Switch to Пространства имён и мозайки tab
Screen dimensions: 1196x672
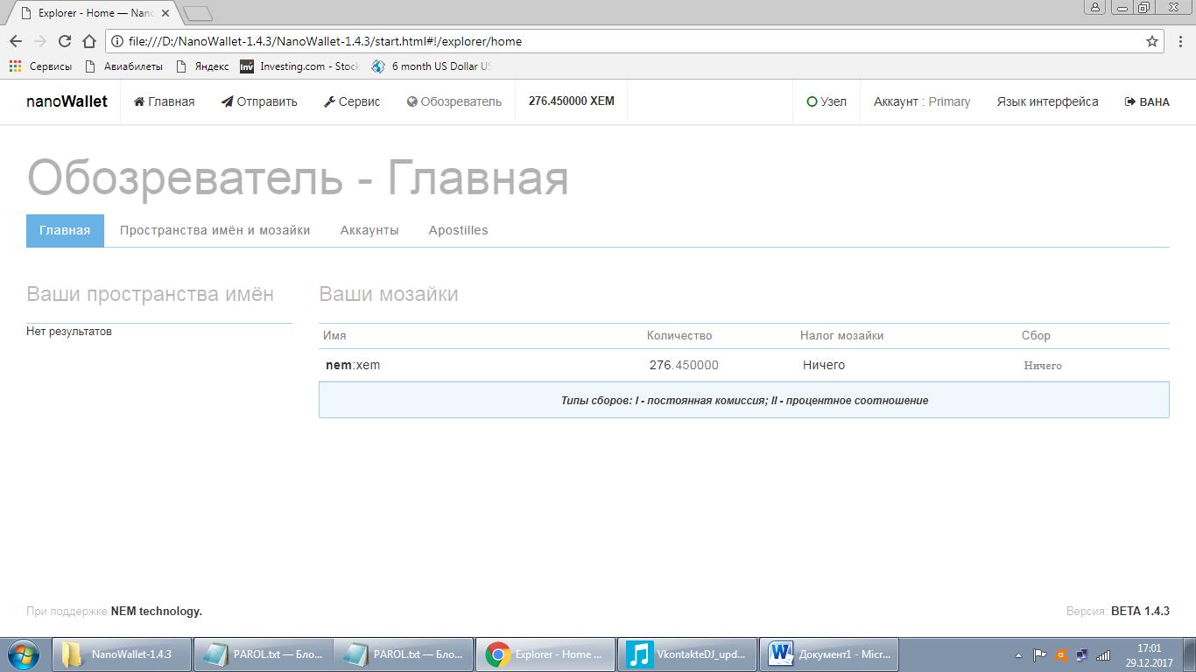[215, 230]
